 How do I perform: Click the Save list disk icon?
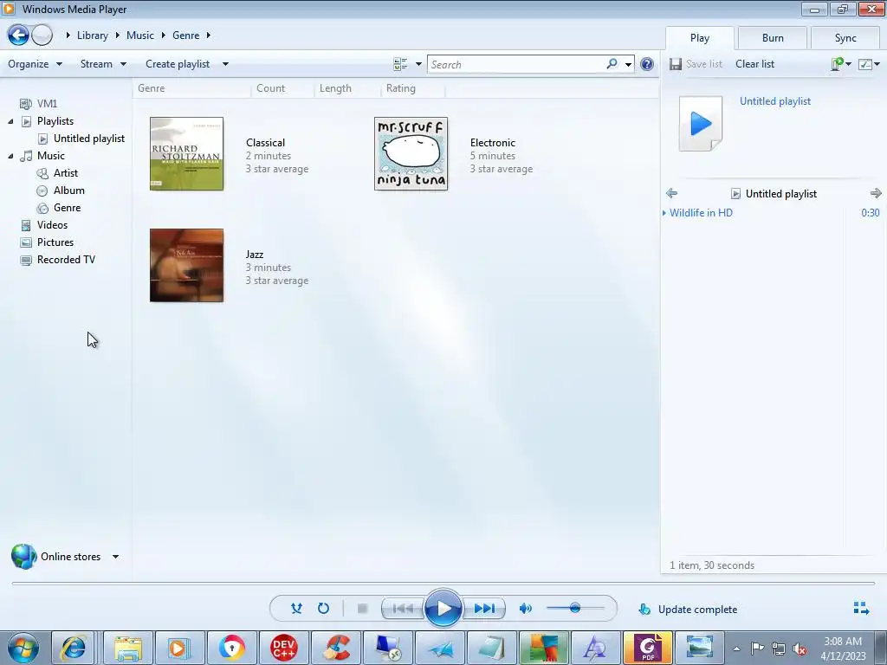point(676,64)
